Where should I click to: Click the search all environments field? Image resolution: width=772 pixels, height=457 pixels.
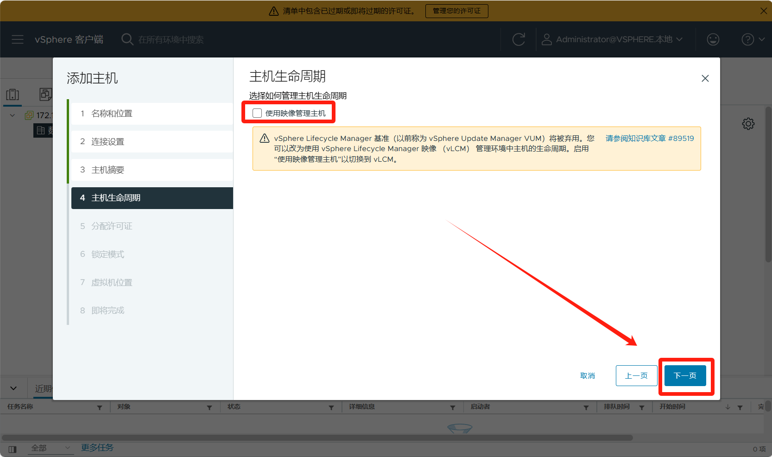171,39
